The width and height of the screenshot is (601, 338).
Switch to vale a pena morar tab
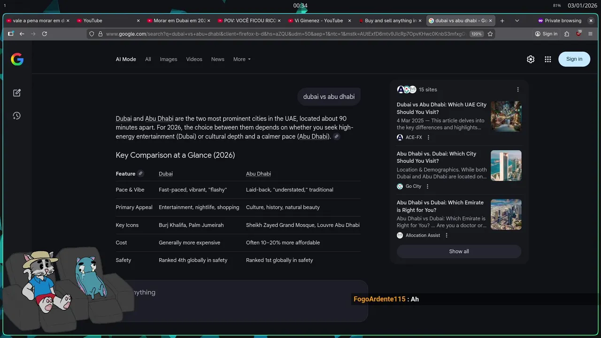(x=38, y=21)
